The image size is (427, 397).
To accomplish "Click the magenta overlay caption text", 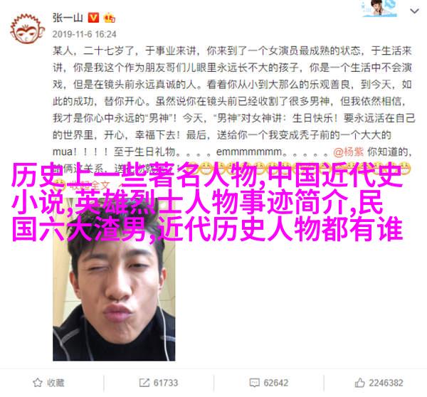I will (207, 202).
